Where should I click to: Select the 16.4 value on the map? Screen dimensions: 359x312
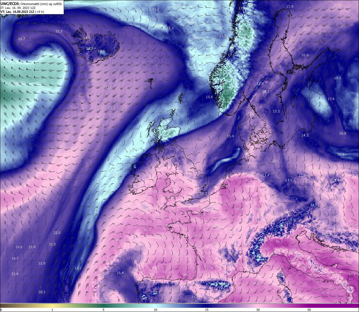[120, 273]
